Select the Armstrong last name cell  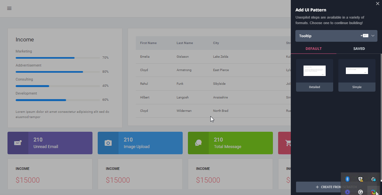[x=184, y=70]
